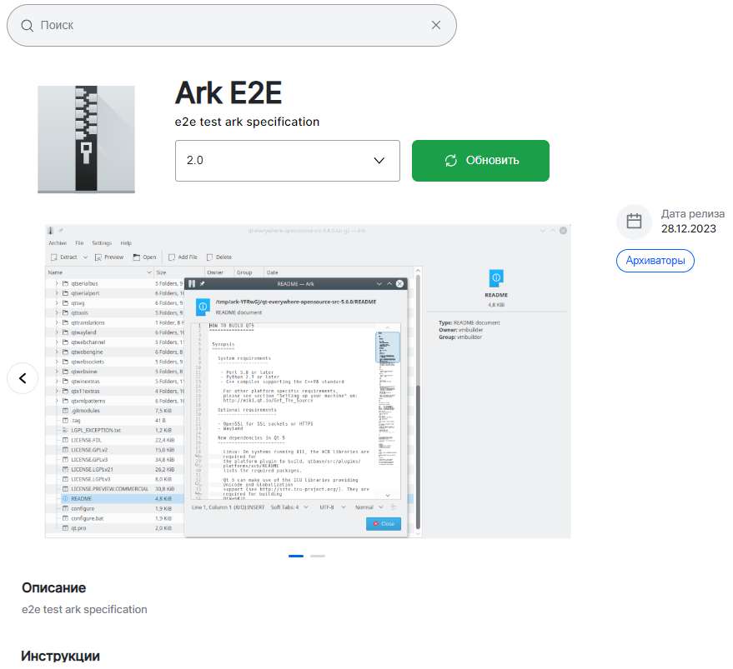Viewport: 733px width, 669px height.
Task: Click the Ark E2E zipper app icon
Action: 86,138
